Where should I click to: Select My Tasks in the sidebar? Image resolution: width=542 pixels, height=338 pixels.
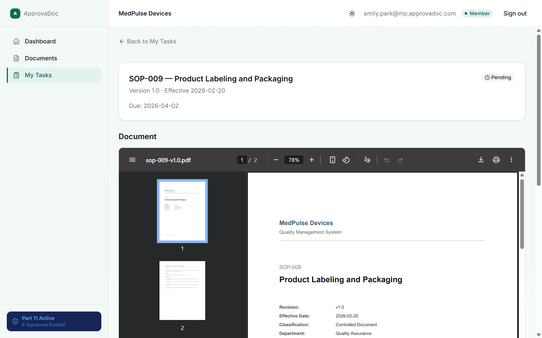point(38,75)
